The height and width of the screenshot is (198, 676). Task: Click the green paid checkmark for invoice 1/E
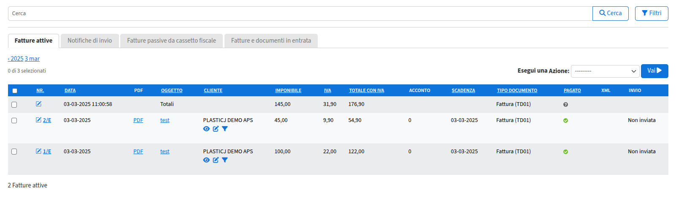click(565, 152)
